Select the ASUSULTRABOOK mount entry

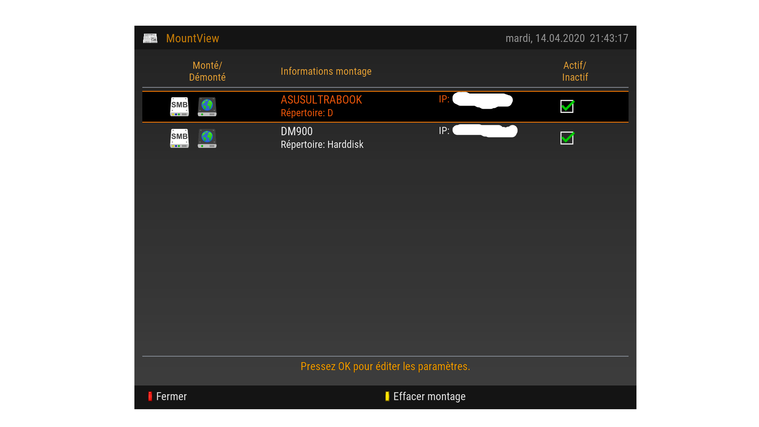pyautogui.click(x=321, y=100)
